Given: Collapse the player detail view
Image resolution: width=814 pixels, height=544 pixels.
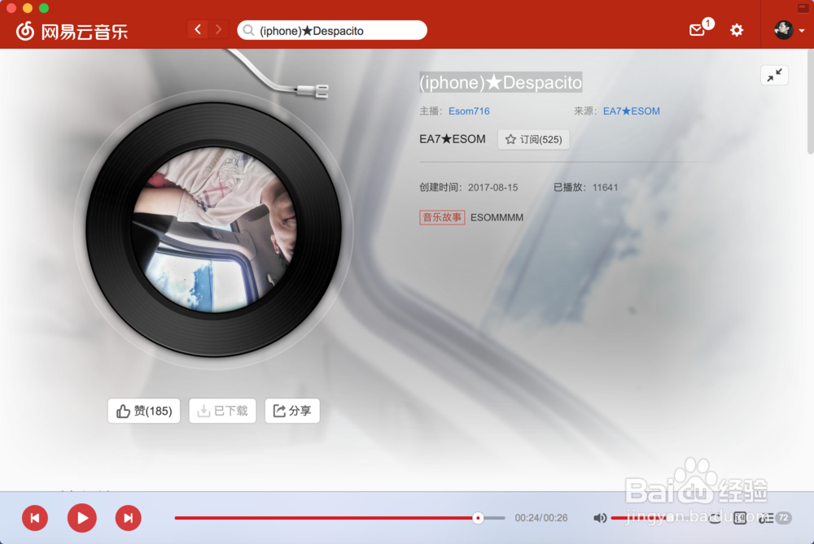Looking at the screenshot, I should (775, 75).
